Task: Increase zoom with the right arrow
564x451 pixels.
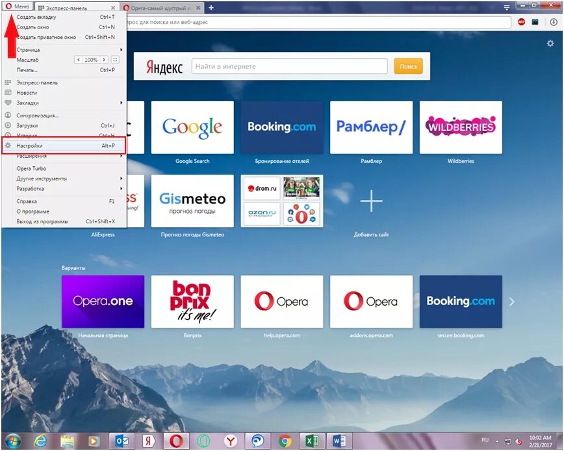Action: click(x=104, y=60)
